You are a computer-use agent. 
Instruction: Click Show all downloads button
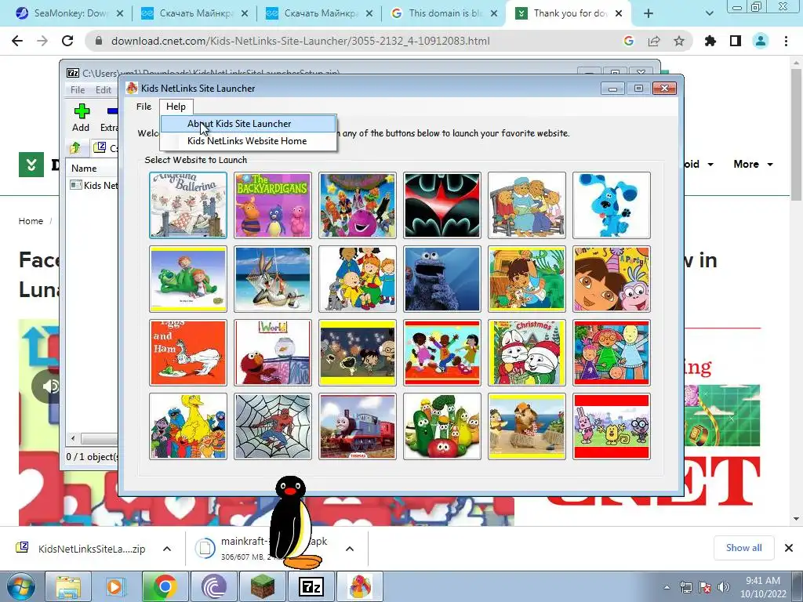tap(743, 548)
